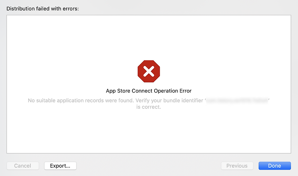Click the white X inside the error icon
Viewport: 298px width, 176px height.
click(x=149, y=71)
